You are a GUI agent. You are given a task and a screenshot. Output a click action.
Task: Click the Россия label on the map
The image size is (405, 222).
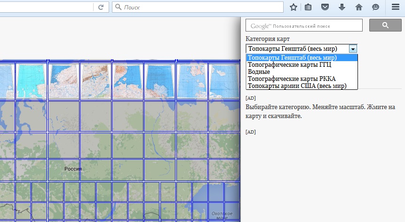(73, 168)
